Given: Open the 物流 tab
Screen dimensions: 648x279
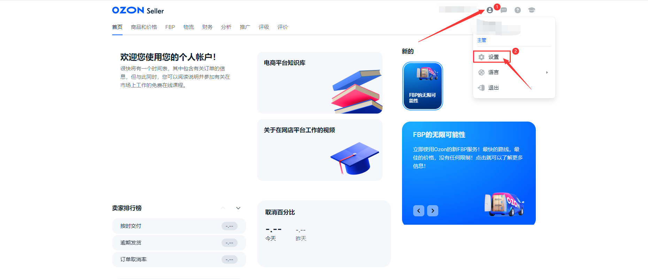Looking at the screenshot, I should click(x=188, y=27).
